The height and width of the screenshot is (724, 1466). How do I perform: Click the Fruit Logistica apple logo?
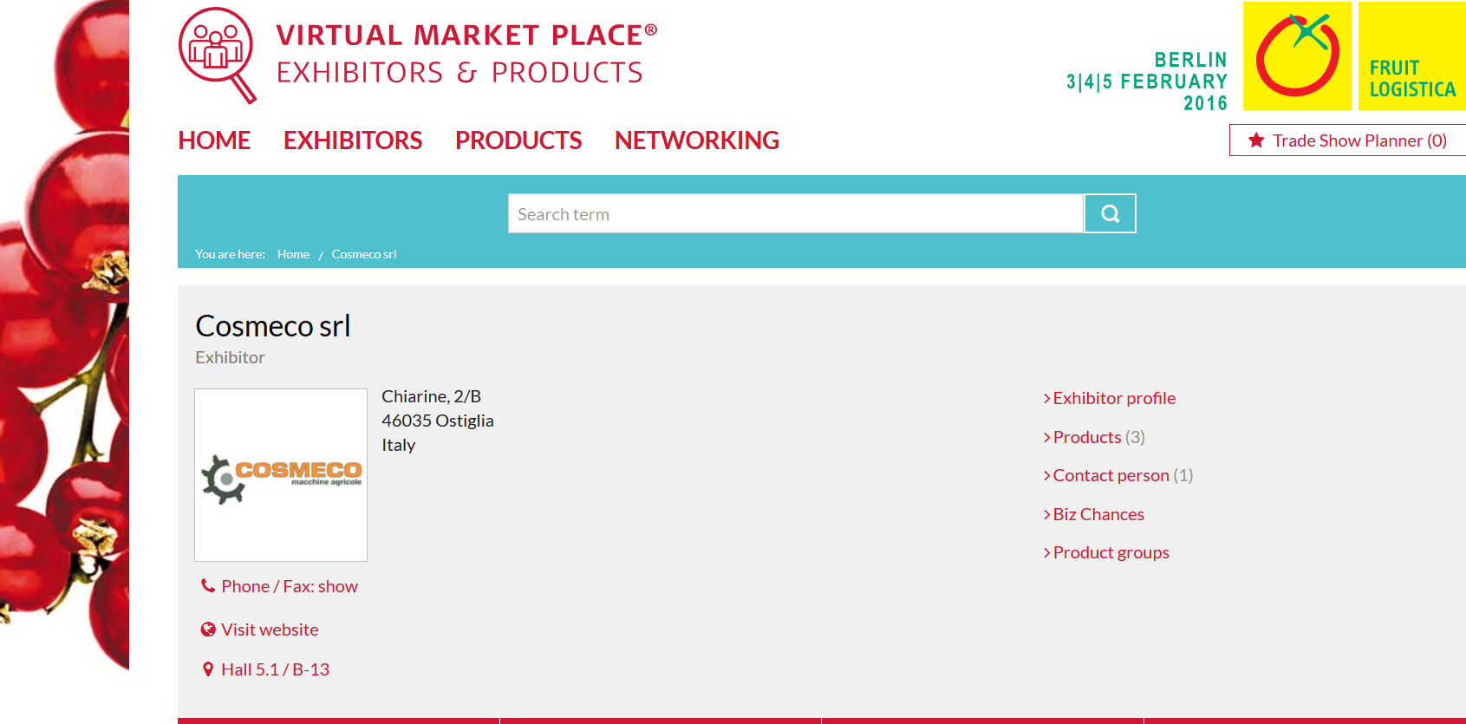pyautogui.click(x=1297, y=55)
